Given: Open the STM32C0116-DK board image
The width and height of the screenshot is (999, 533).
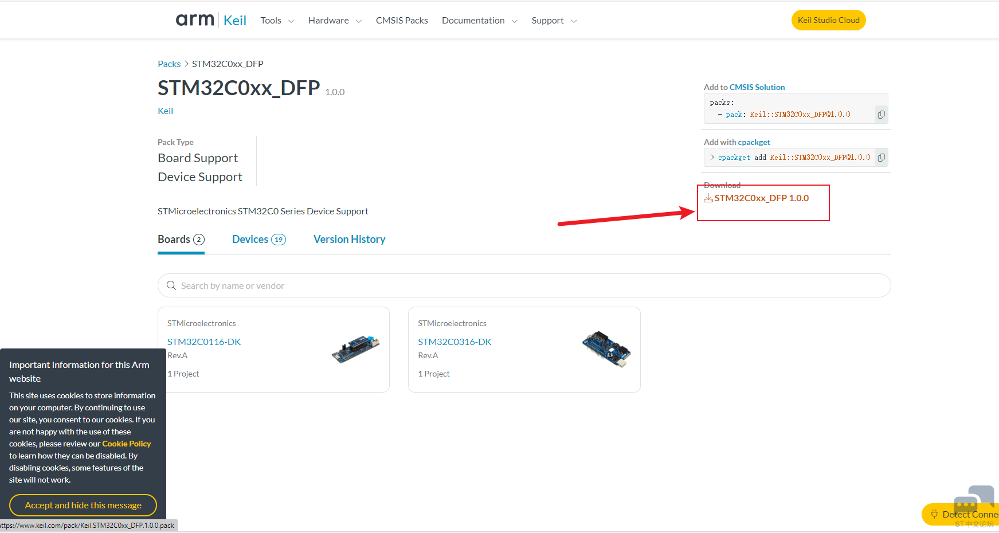Looking at the screenshot, I should click(355, 348).
